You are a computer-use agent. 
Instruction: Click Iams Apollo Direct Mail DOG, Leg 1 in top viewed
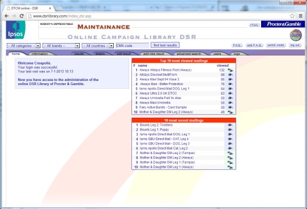[164, 89]
